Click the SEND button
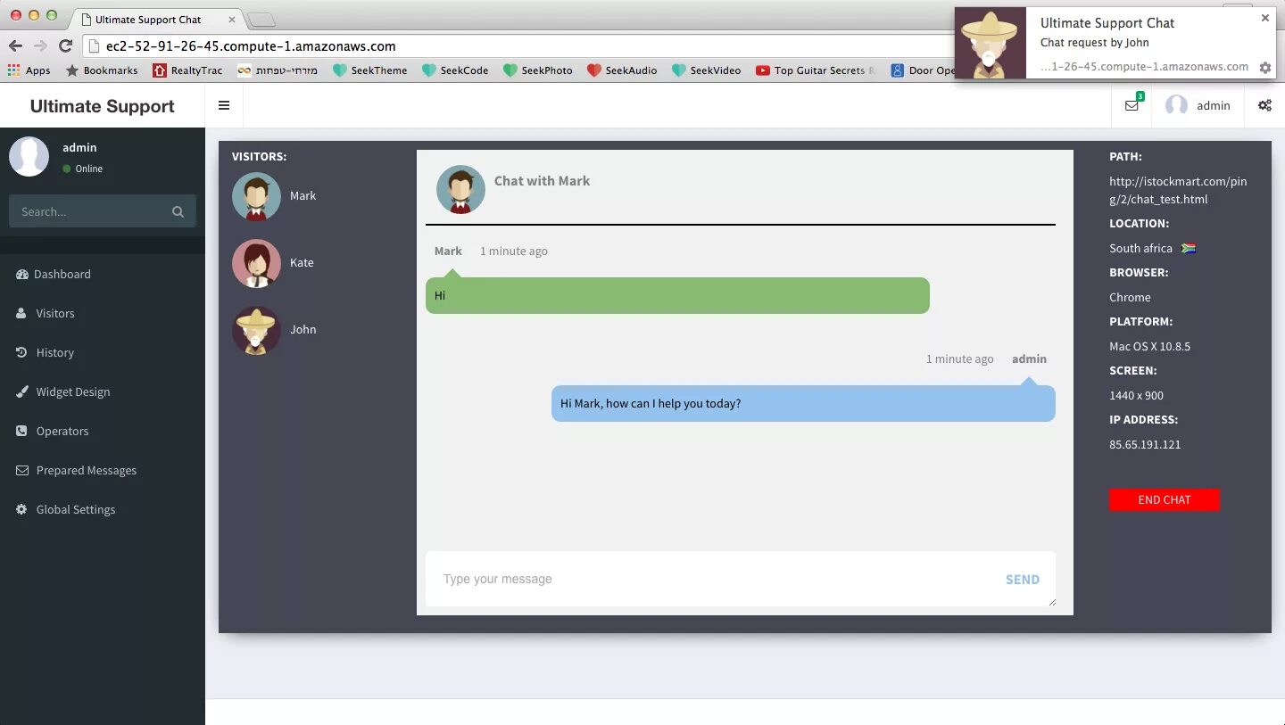Image resolution: width=1285 pixels, height=725 pixels. (1022, 580)
